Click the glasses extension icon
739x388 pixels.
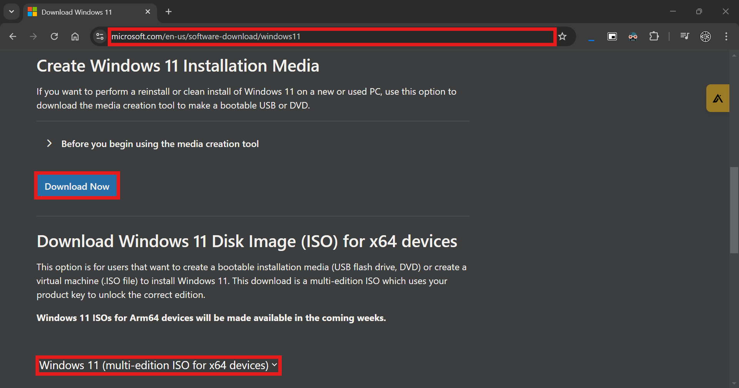[x=633, y=37]
